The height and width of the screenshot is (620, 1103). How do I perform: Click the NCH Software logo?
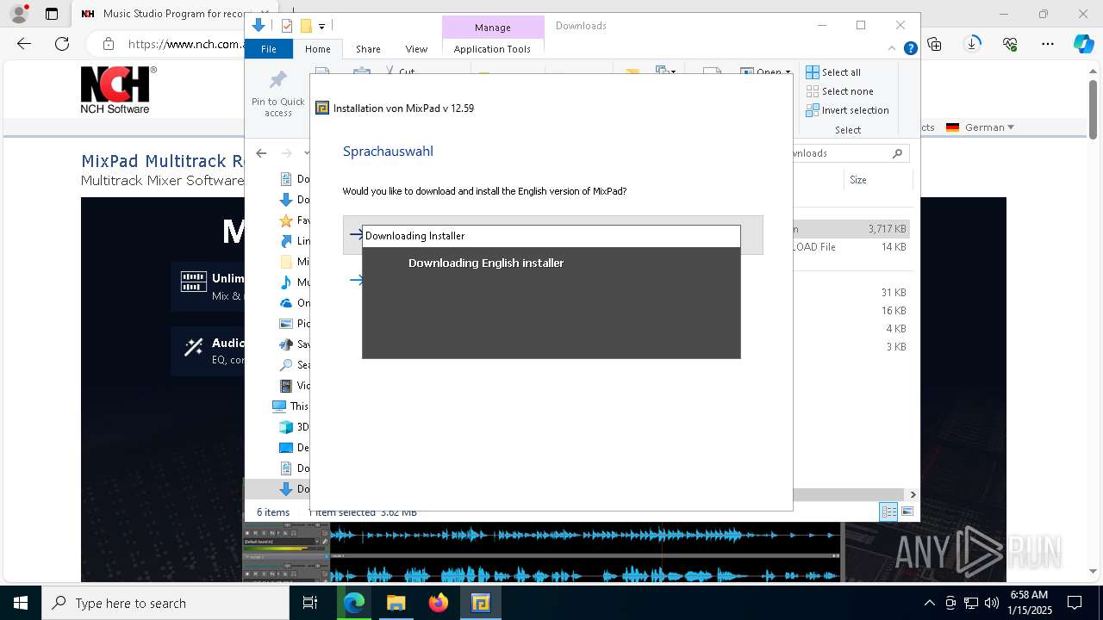tap(118, 90)
